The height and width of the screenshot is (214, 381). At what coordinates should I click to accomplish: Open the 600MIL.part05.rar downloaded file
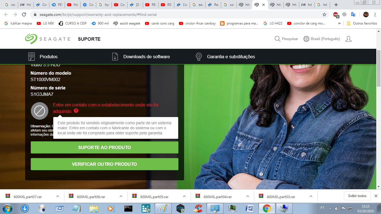coord(154,196)
